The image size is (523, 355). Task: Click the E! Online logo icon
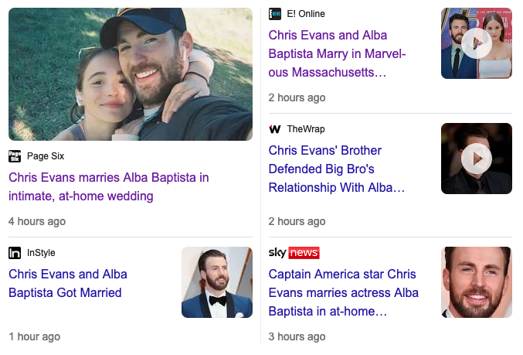click(x=275, y=14)
